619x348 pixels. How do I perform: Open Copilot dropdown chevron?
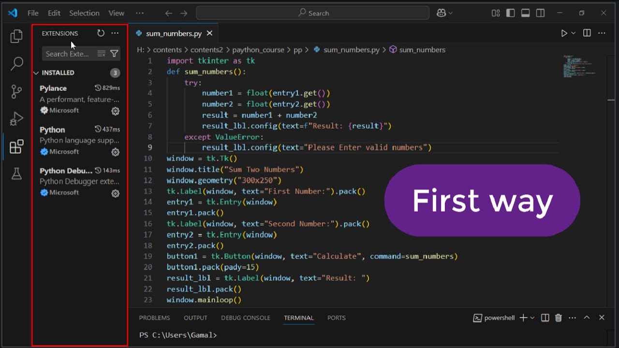point(451,13)
